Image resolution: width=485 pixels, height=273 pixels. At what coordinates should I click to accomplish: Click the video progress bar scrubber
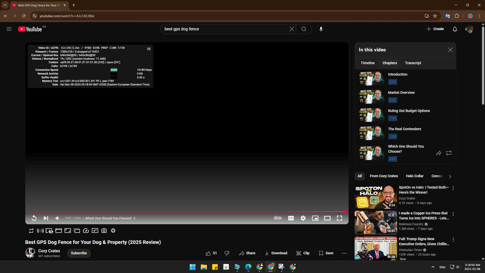pos(345,212)
